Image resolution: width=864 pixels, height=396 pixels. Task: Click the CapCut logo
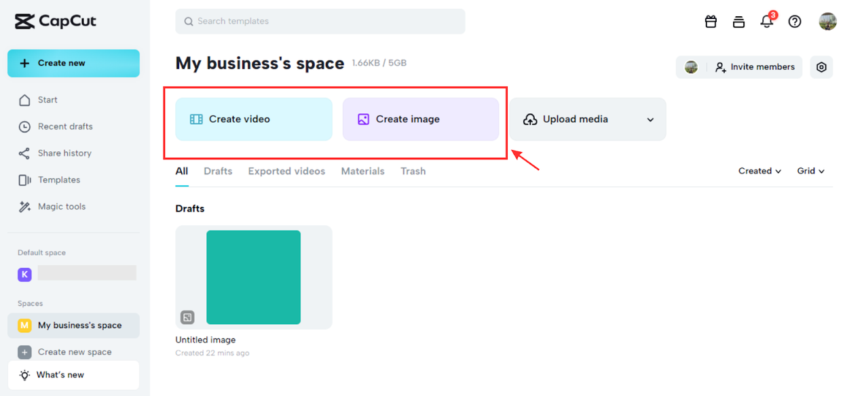(x=56, y=21)
